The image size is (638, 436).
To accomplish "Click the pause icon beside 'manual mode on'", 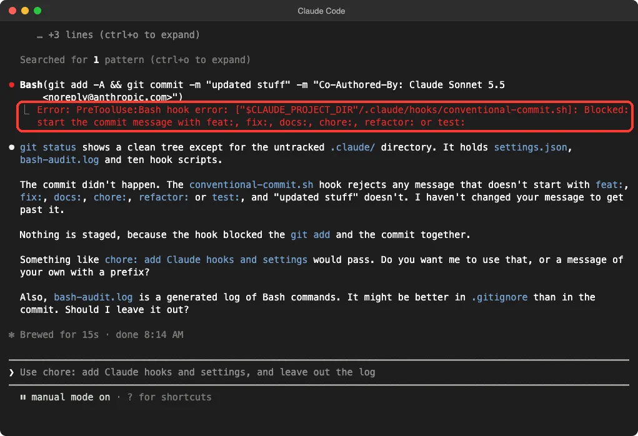I will [x=23, y=397].
